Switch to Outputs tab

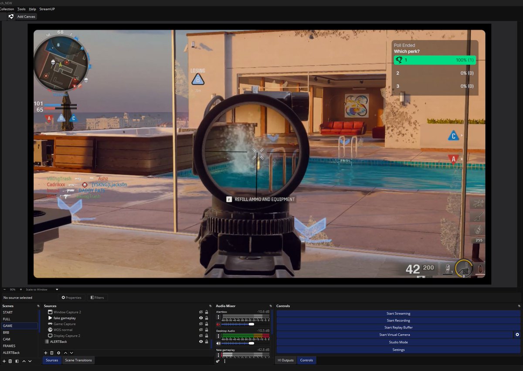(285, 360)
